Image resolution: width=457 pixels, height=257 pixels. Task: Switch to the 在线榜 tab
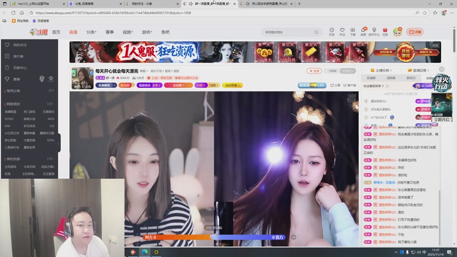coord(371,78)
